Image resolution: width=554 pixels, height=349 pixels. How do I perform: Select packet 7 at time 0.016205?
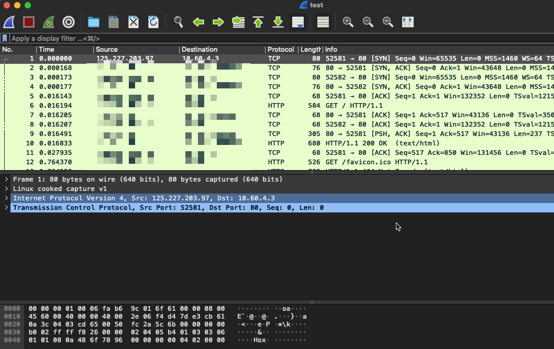pyautogui.click(x=277, y=115)
